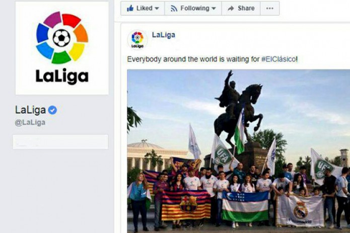Click the @LaLiga username handle
This screenshot has height=233, width=350.
tap(30, 122)
